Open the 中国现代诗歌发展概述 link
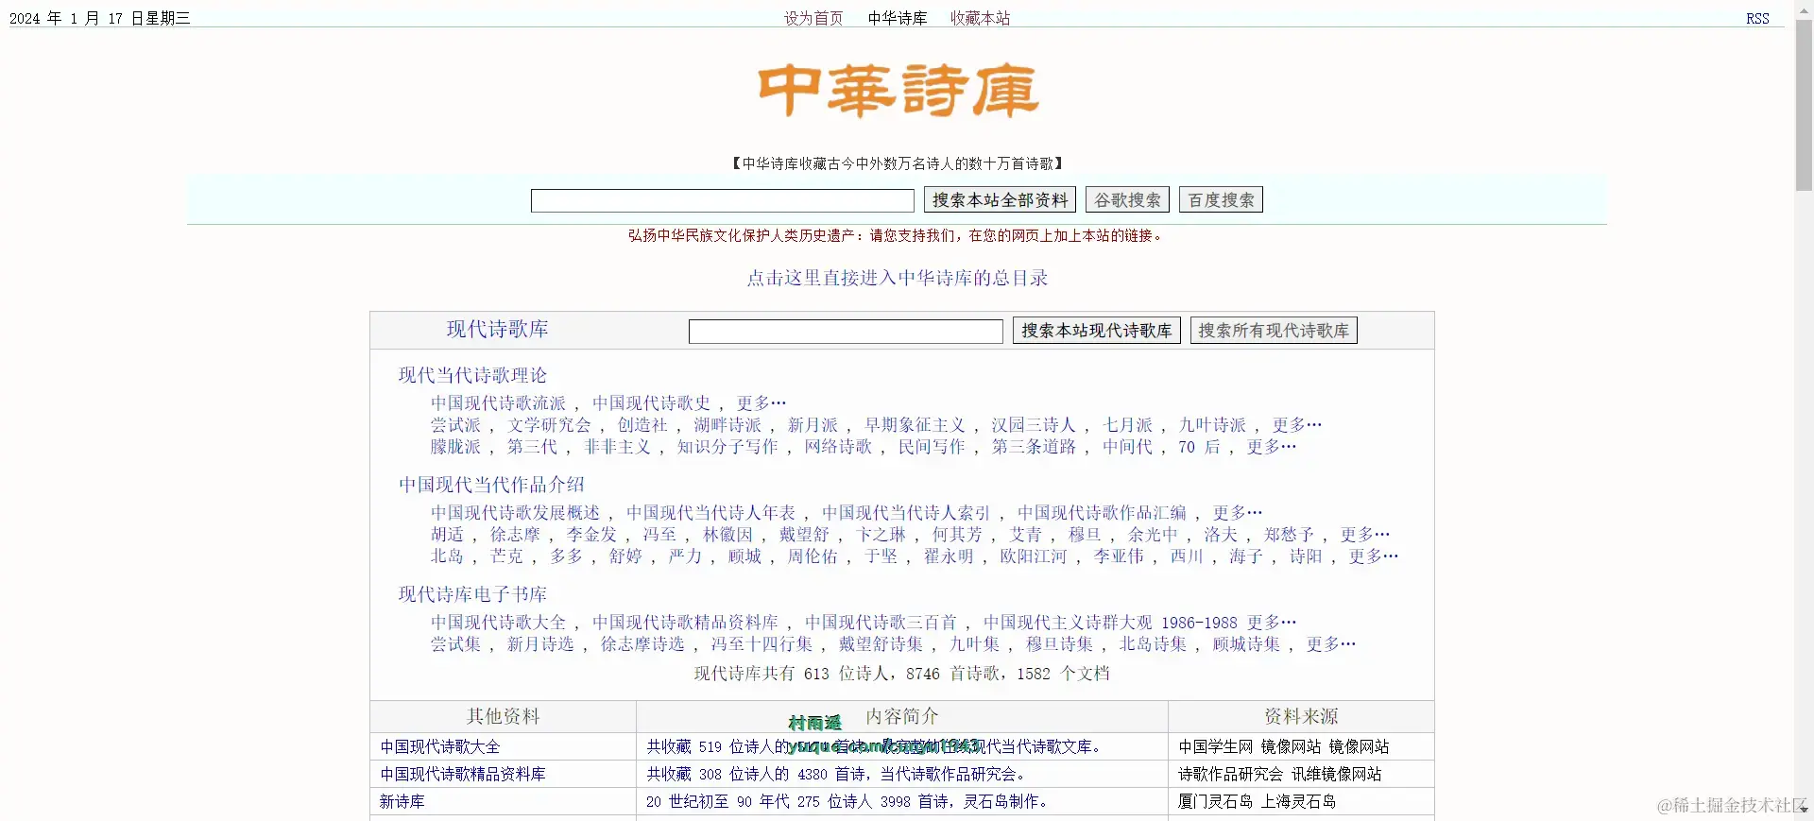Viewport: 1814px width, 821px height. point(515,513)
